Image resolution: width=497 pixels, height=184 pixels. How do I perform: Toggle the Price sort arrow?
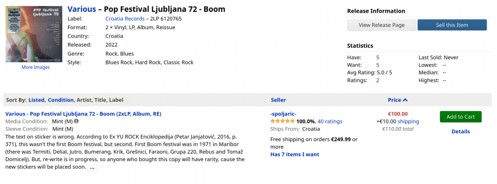click(x=405, y=100)
